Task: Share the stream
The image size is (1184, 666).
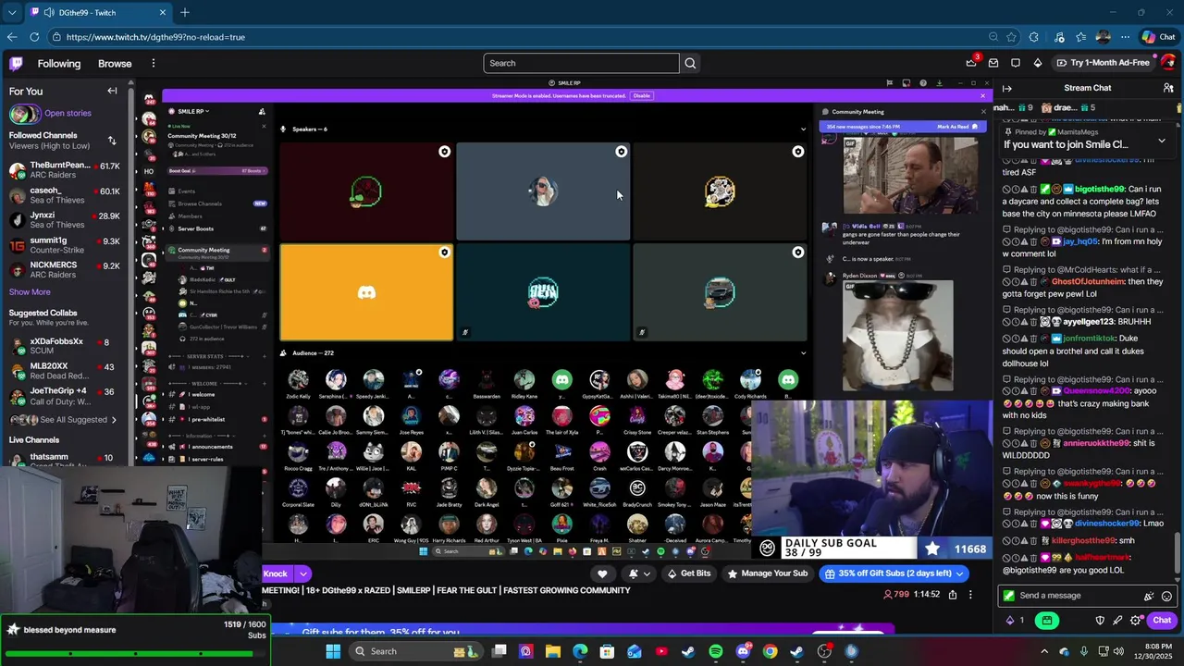Action: pyautogui.click(x=953, y=595)
